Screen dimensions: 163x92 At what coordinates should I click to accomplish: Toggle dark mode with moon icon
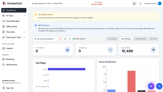(x=134, y=3)
